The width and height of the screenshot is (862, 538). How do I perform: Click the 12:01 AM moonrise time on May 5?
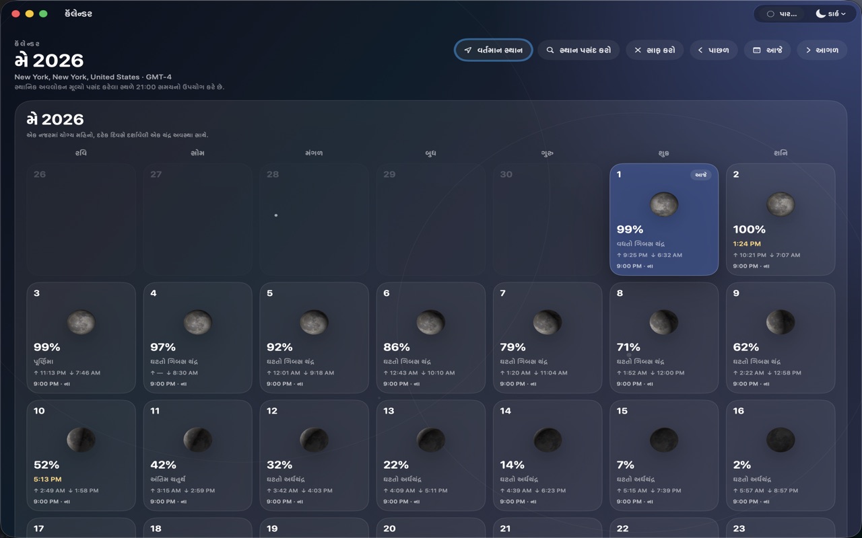tap(284, 373)
